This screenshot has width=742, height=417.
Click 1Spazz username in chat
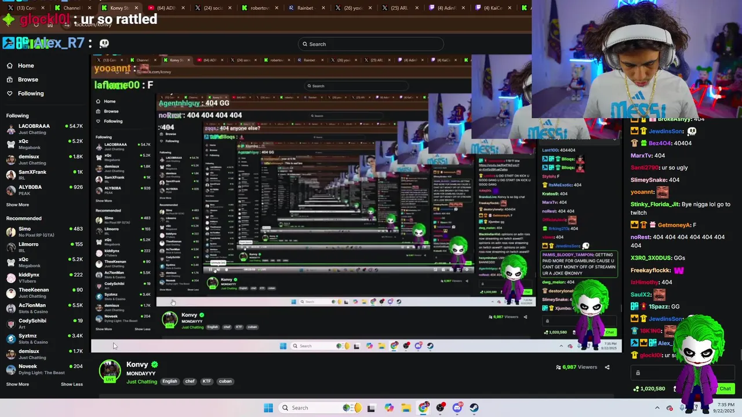click(659, 306)
